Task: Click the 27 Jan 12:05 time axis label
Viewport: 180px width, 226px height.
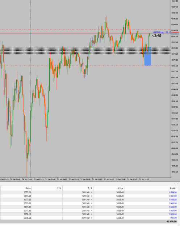Action: pyautogui.click(x=132, y=179)
